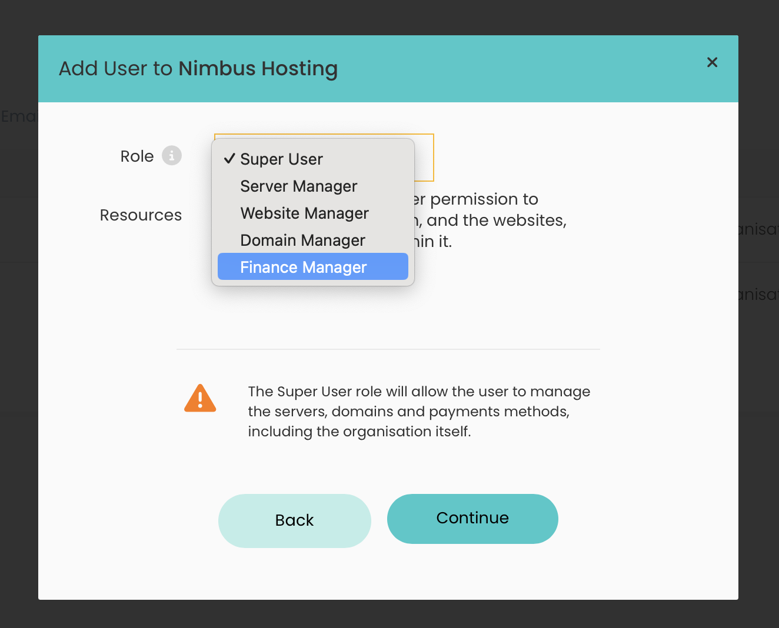Close the Add User dialog
The image size is (779, 628).
tap(712, 62)
